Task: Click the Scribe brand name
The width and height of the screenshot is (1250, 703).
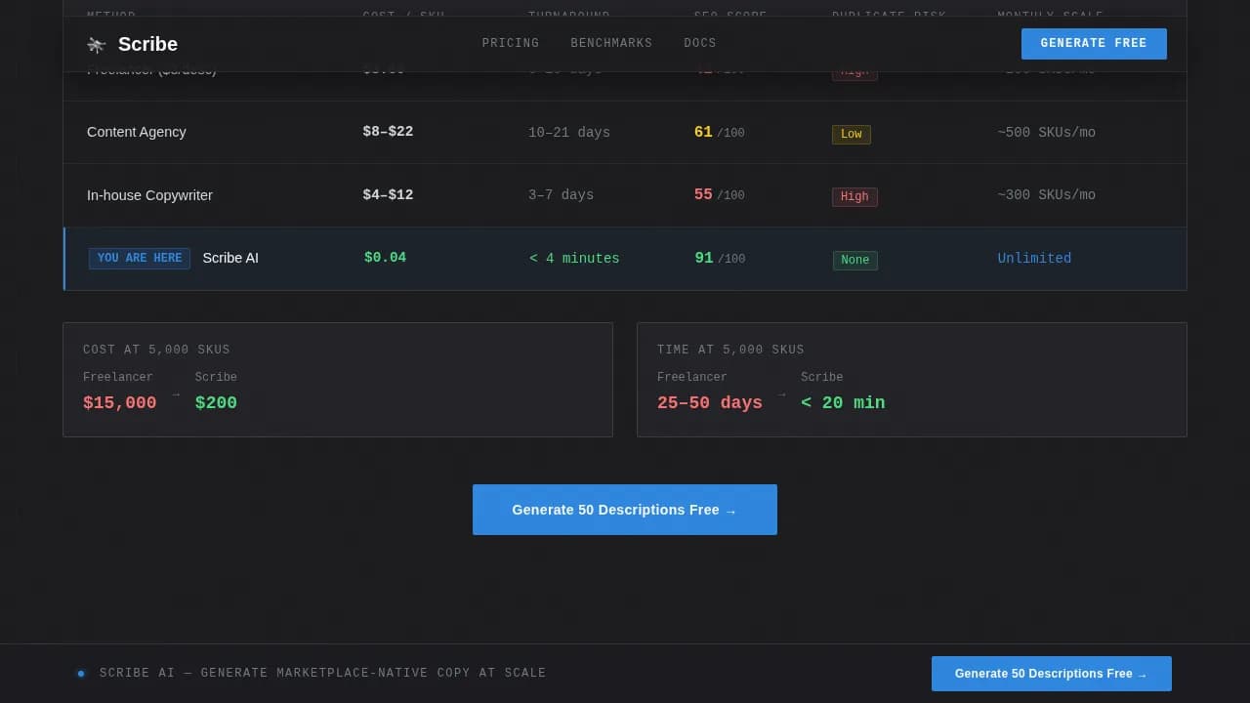Action: [147, 44]
